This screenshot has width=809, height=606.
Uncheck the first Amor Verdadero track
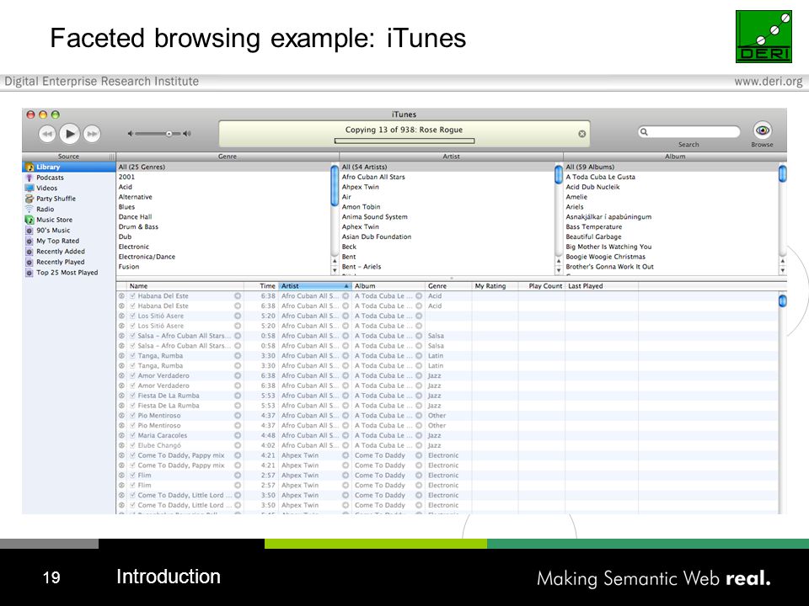[x=132, y=375]
